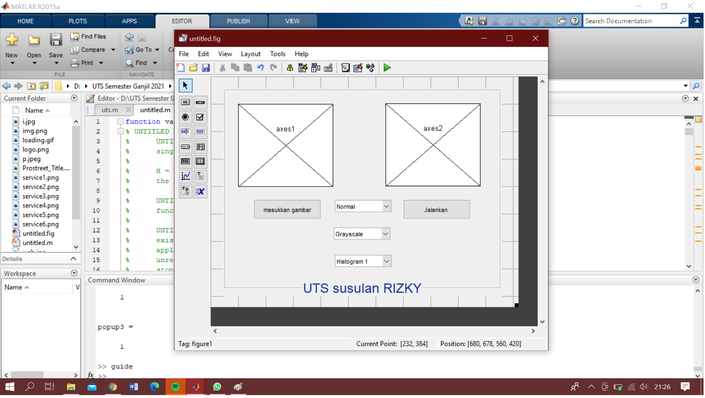The width and height of the screenshot is (705, 398).
Task: Pick the Table component tool
Action: 200,162
